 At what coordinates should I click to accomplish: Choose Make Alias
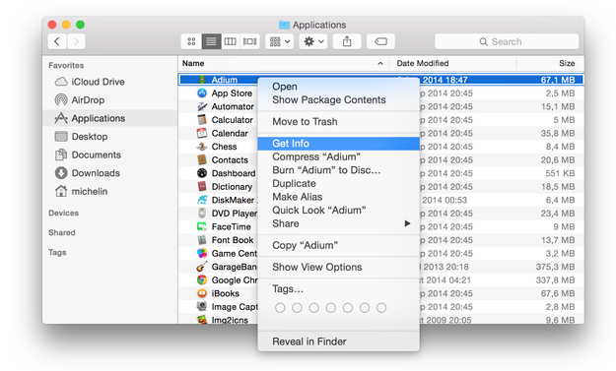pos(339,197)
